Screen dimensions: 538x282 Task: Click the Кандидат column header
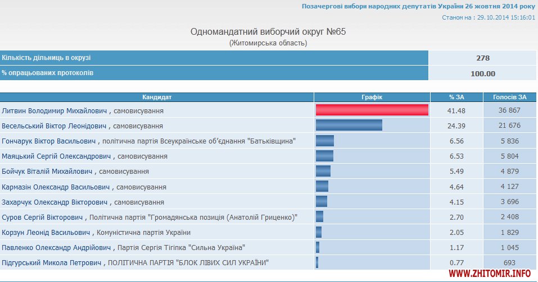pyautogui.click(x=157, y=97)
